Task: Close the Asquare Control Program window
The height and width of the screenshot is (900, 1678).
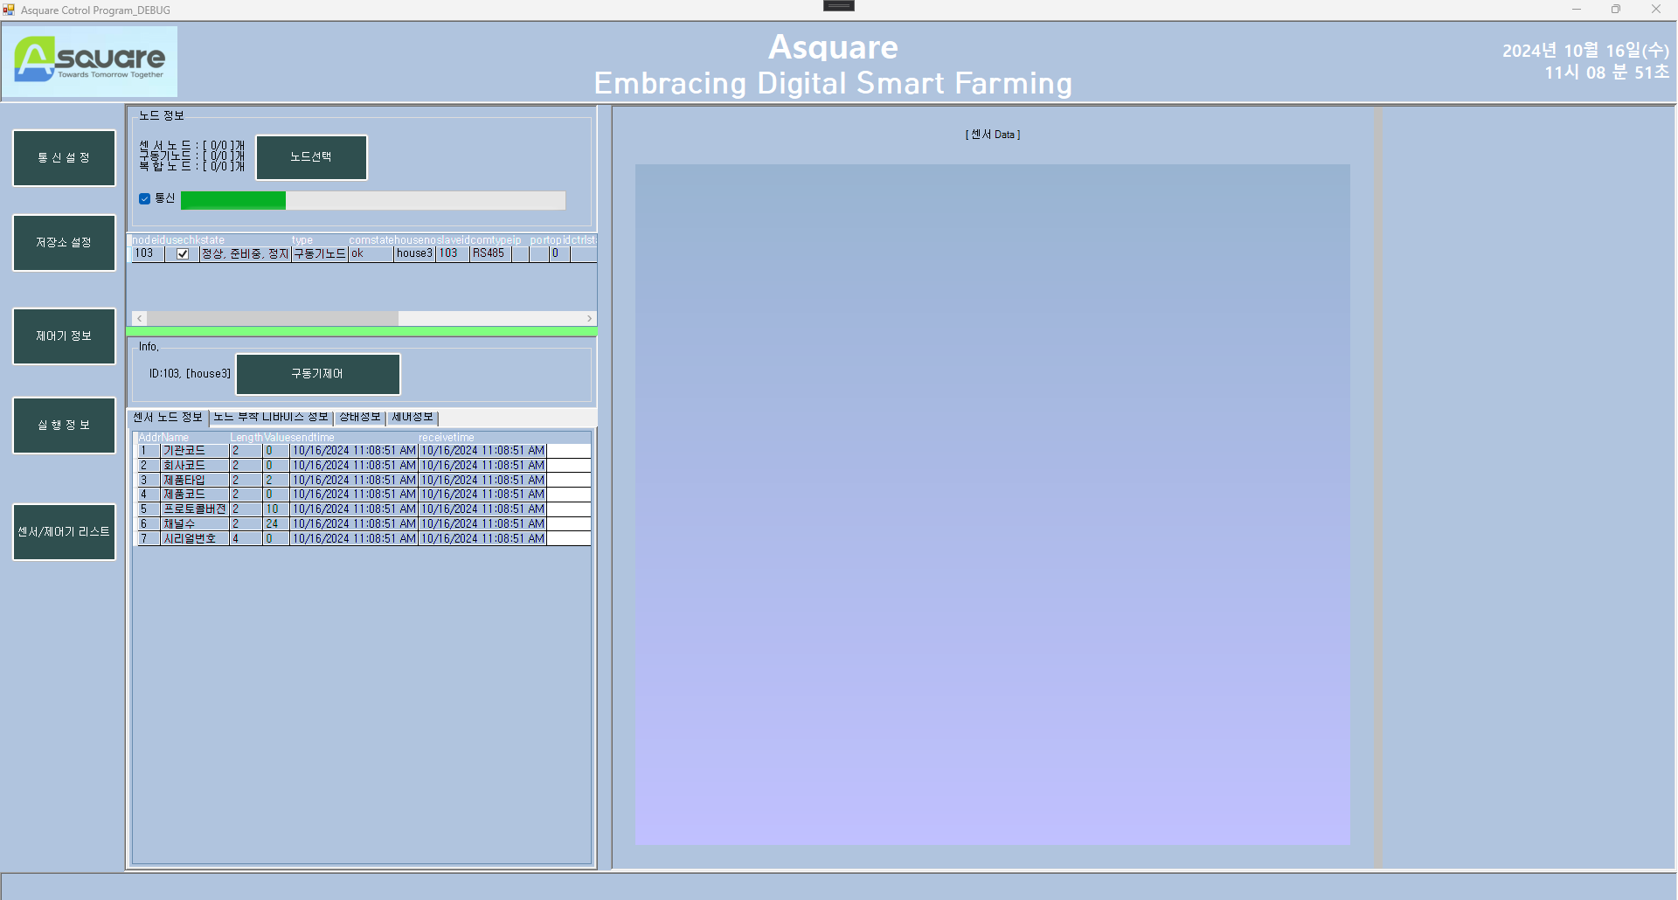Action: click(1656, 10)
